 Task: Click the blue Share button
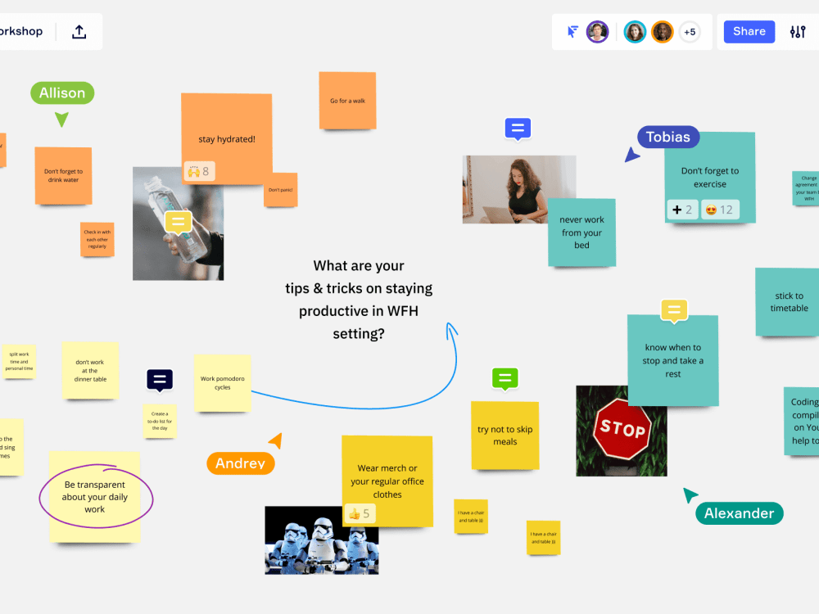[x=749, y=31]
